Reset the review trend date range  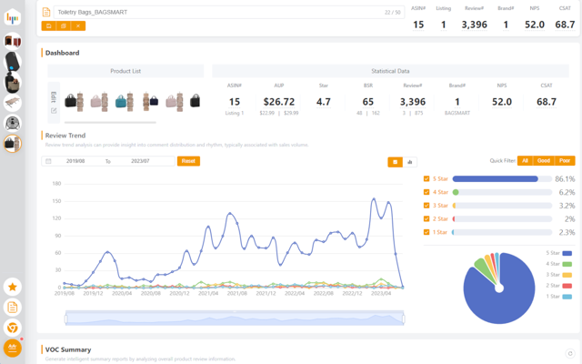click(x=188, y=161)
